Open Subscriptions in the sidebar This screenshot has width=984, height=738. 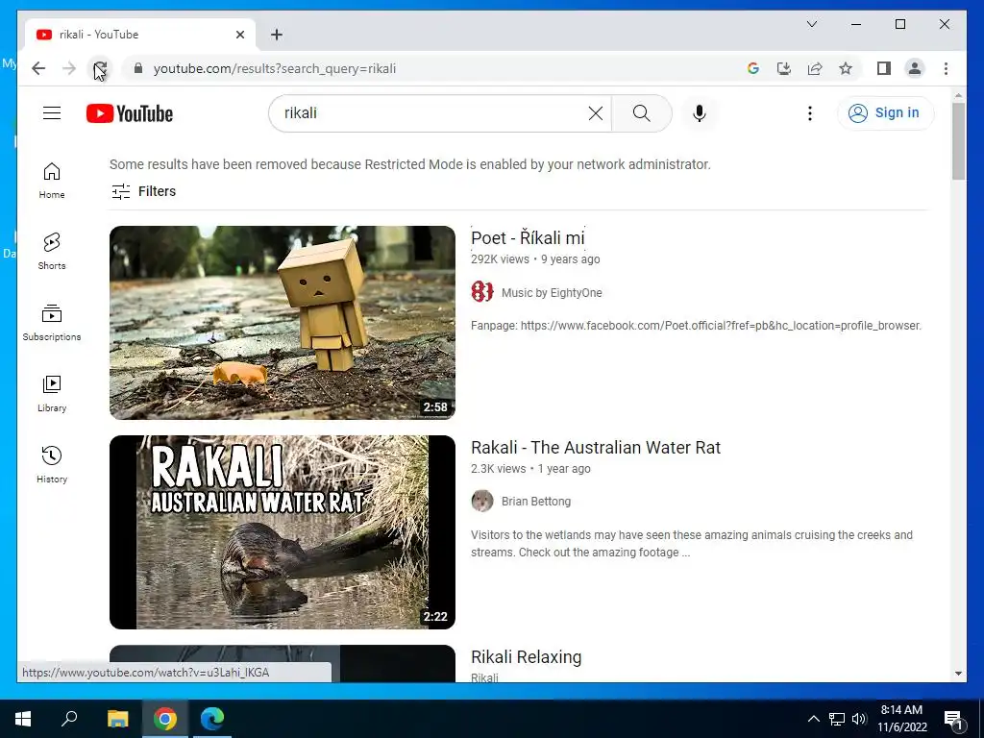(x=52, y=323)
